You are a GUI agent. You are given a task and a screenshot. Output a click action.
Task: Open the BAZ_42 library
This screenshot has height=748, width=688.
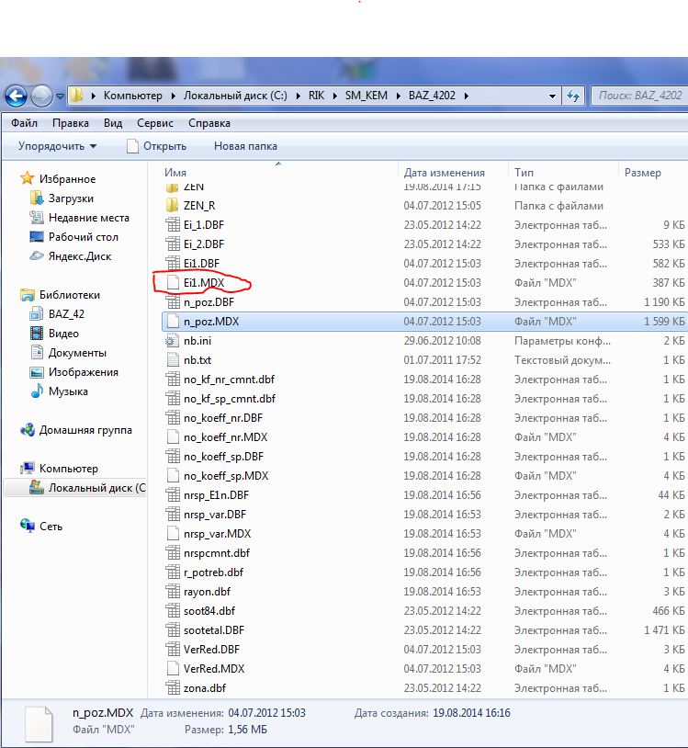[x=66, y=314]
